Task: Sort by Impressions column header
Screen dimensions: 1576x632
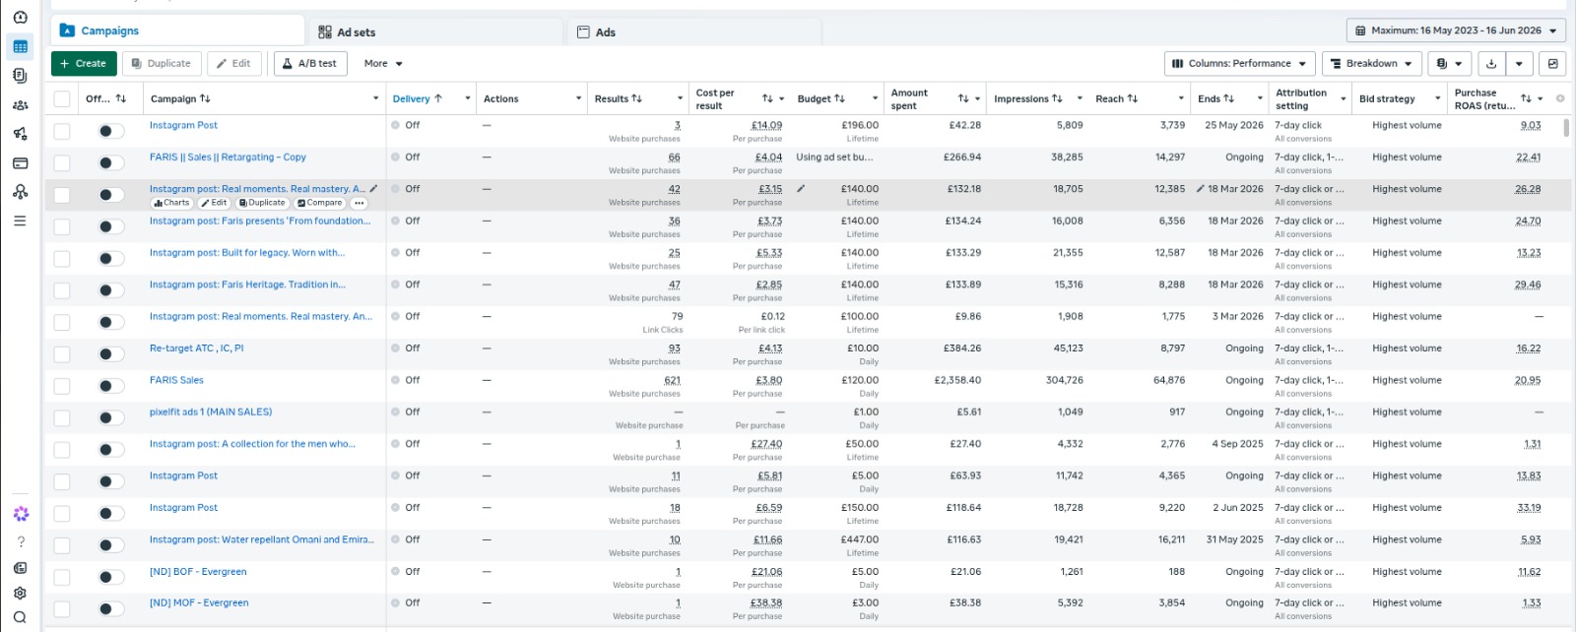Action: (1028, 98)
